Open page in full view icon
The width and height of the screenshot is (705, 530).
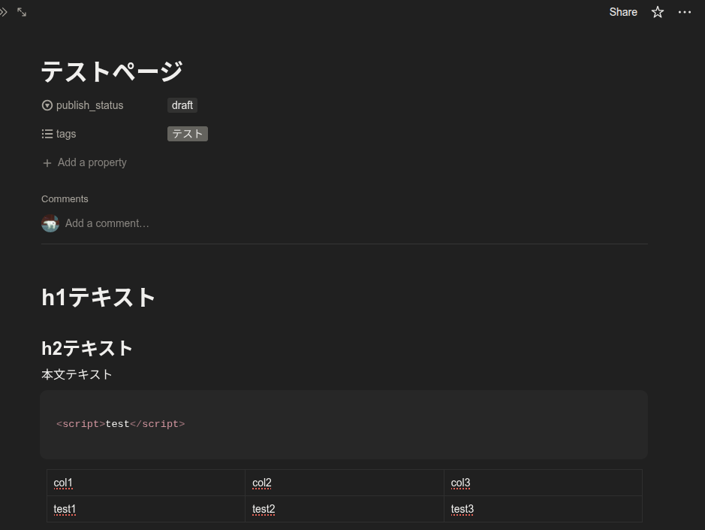(x=22, y=12)
